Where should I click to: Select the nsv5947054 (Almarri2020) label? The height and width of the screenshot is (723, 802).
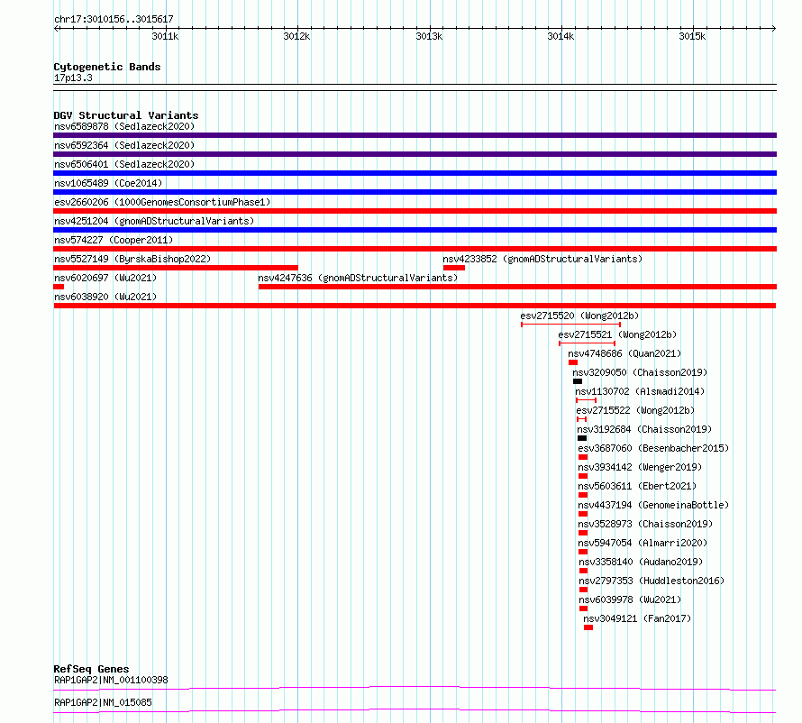click(x=643, y=543)
